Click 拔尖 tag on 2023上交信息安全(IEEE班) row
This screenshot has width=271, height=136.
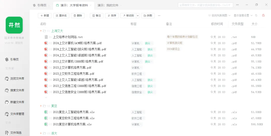[150, 92]
